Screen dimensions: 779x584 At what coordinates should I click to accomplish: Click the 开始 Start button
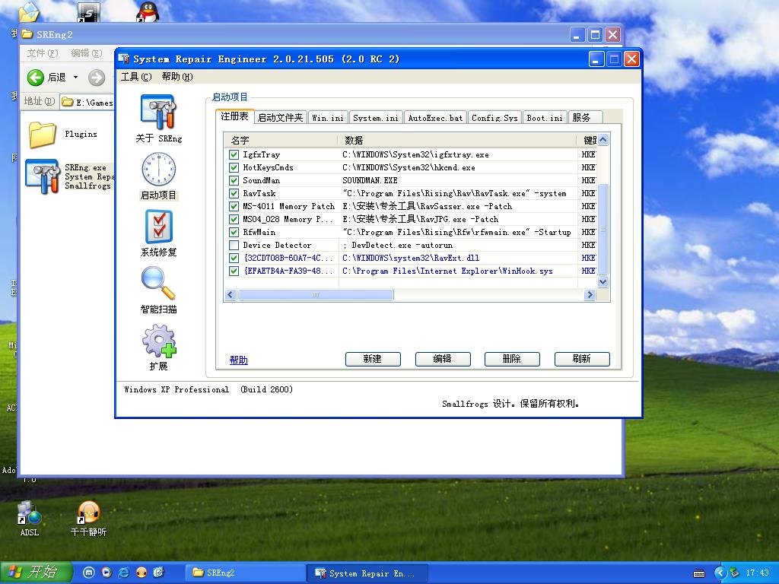(37, 573)
